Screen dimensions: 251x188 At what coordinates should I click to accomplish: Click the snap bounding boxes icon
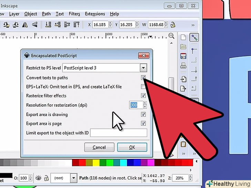(x=194, y=51)
